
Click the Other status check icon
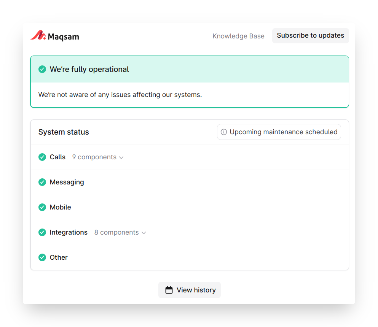coord(42,257)
